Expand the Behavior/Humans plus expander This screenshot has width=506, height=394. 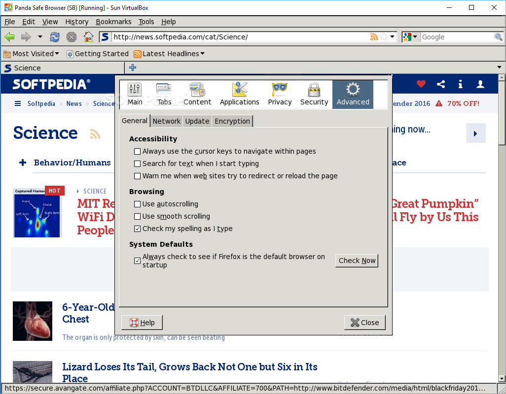pyautogui.click(x=23, y=163)
